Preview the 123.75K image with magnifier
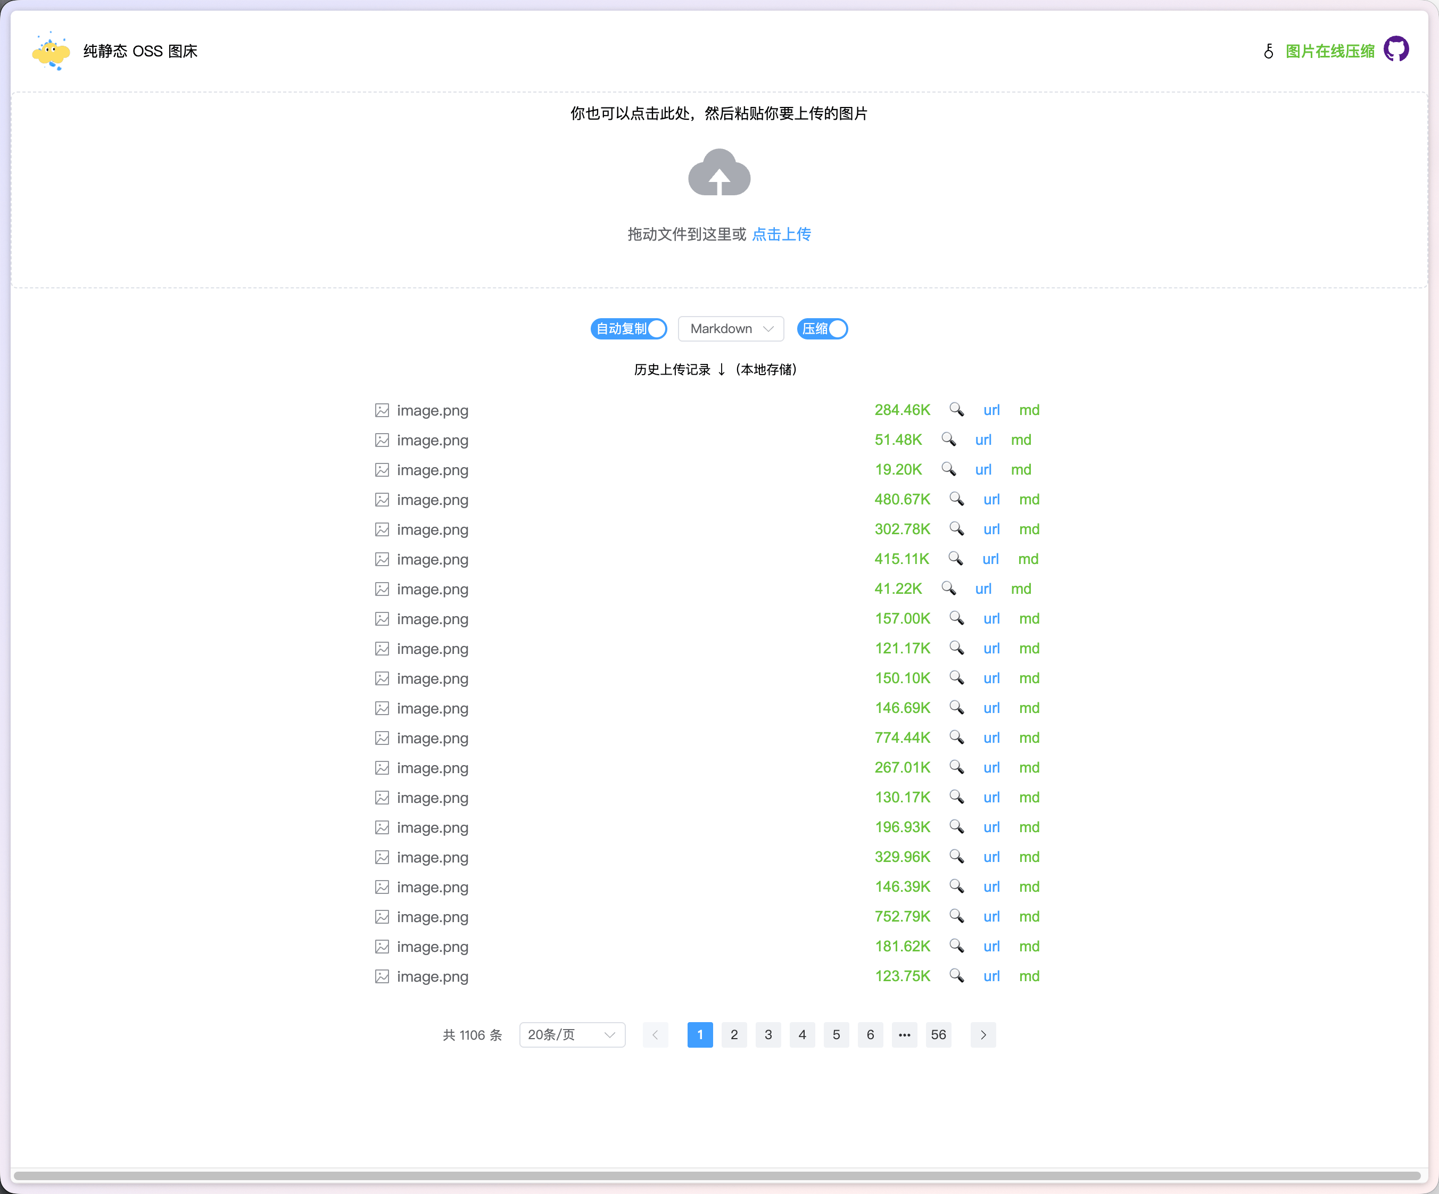Screen dimensions: 1439x1194 coord(957,976)
